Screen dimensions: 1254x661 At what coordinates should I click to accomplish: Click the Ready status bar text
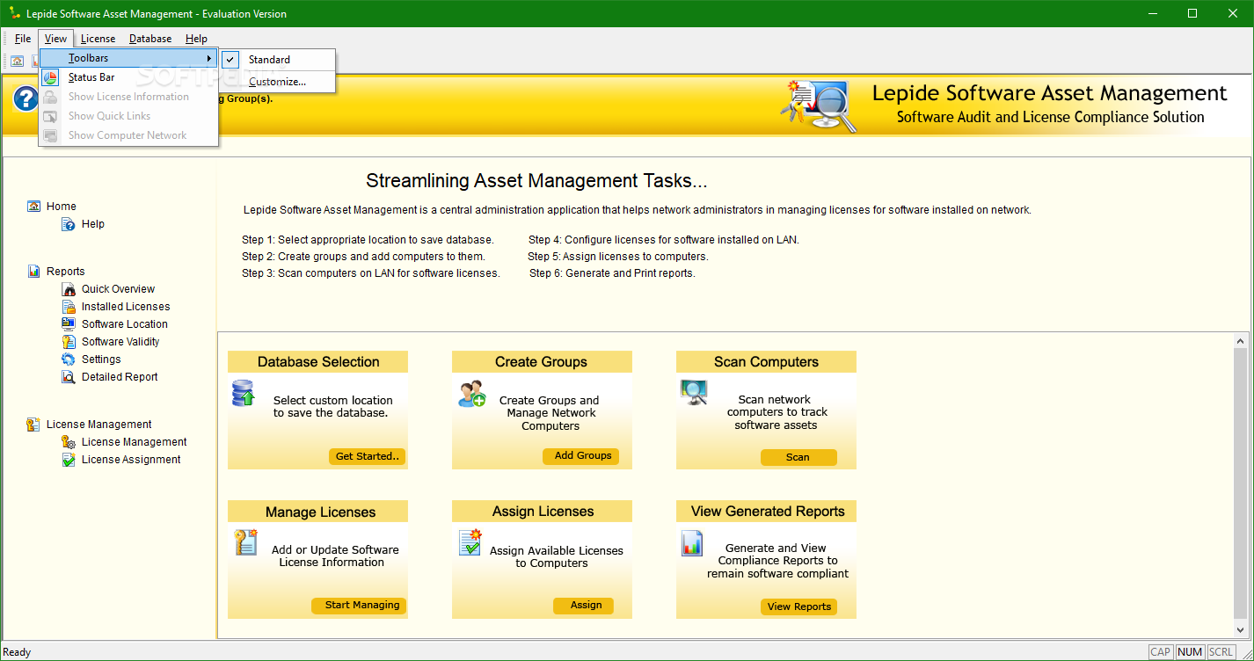click(18, 652)
